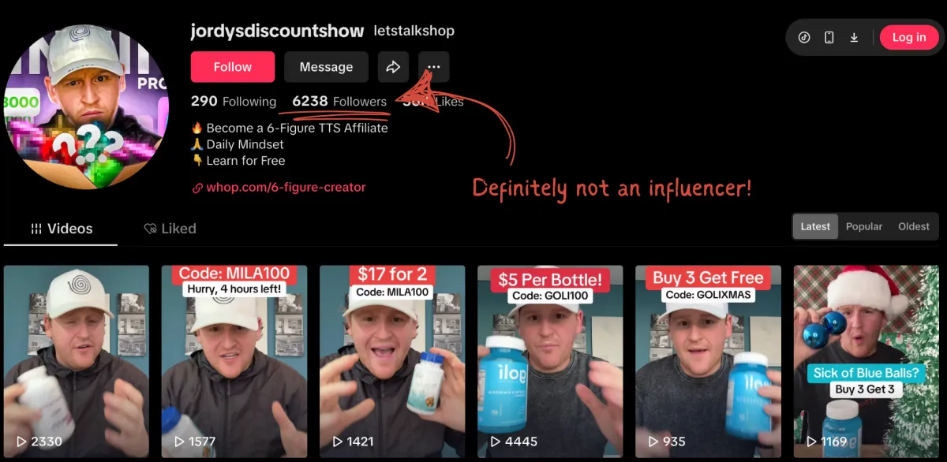Open the "Sick of Blue Balls?" video
This screenshot has height=462, width=947.
pos(866,361)
